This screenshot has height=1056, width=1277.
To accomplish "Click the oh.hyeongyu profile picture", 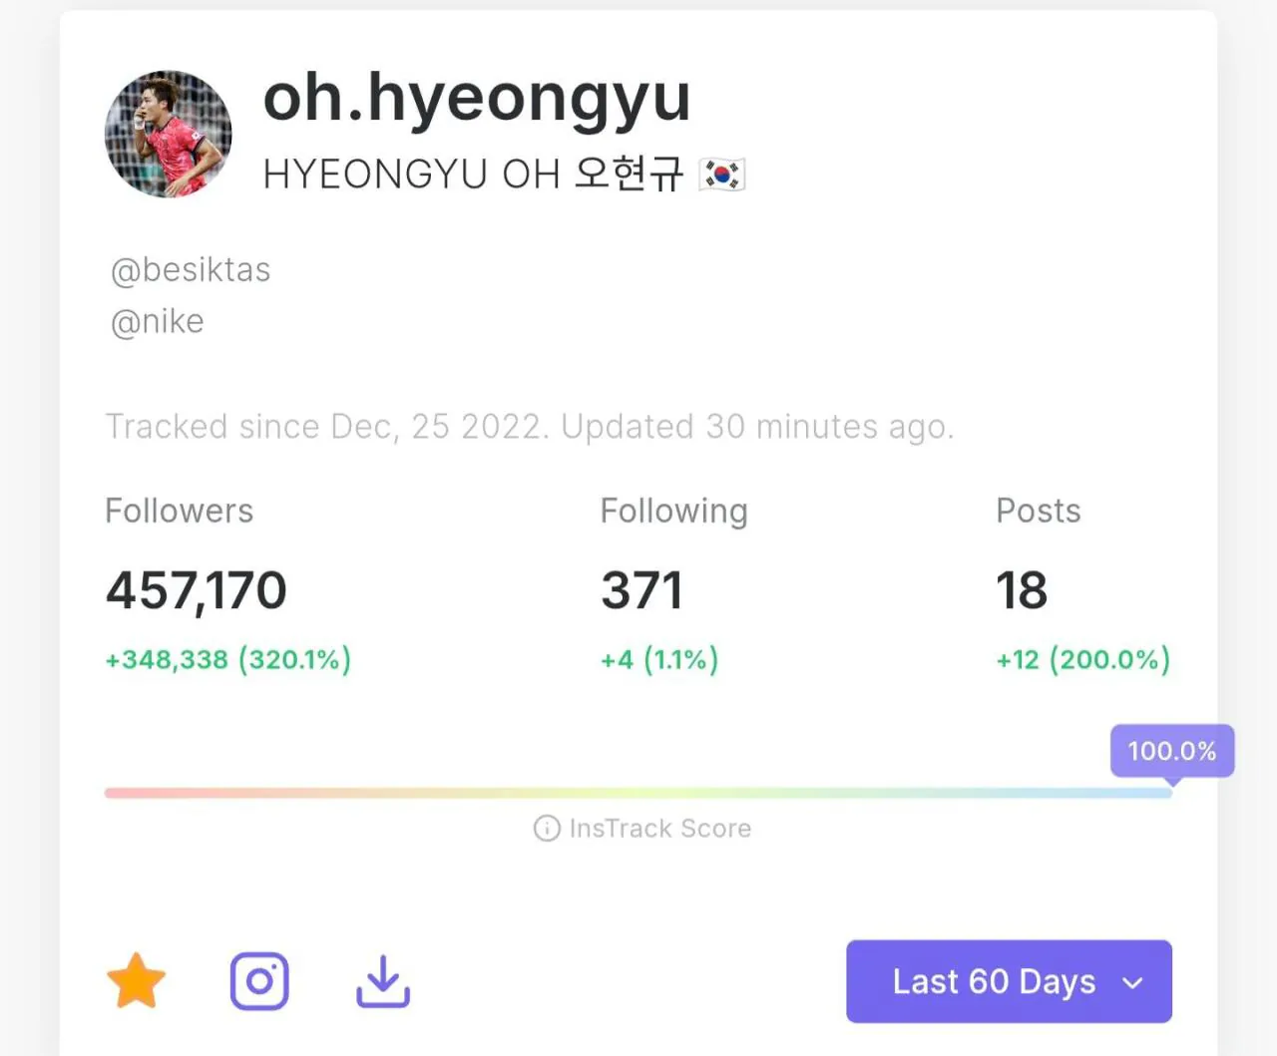I will tap(168, 134).
